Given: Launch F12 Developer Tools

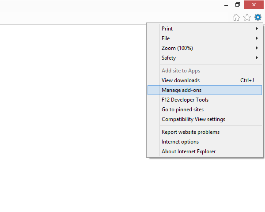Looking at the screenshot, I should click(185, 100).
